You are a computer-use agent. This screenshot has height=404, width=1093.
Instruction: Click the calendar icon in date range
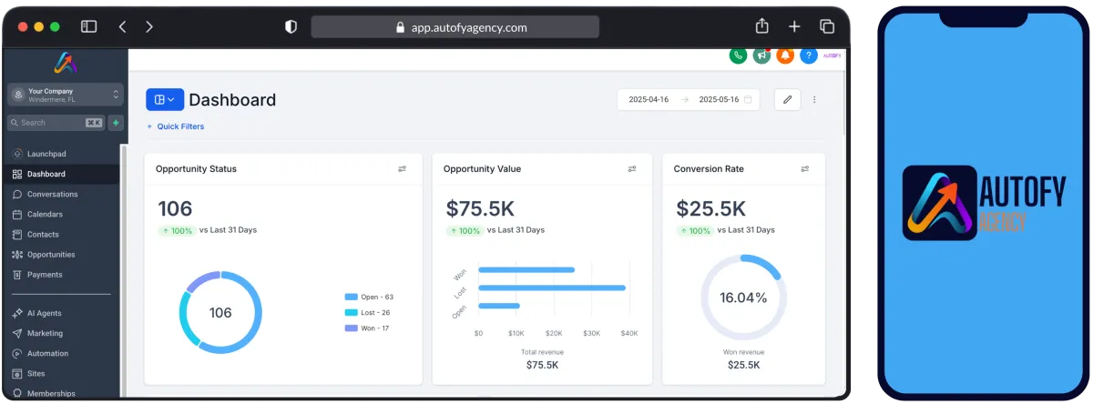[x=748, y=100]
